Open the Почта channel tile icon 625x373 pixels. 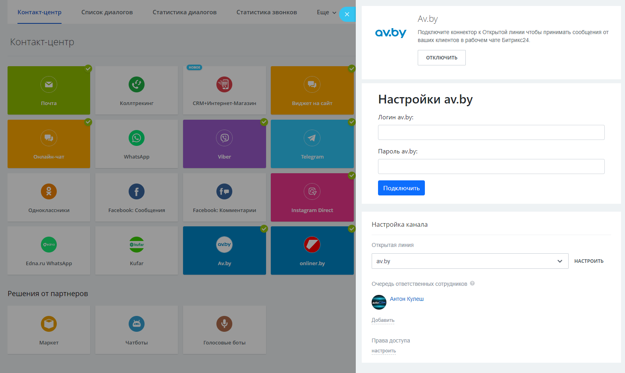[49, 84]
